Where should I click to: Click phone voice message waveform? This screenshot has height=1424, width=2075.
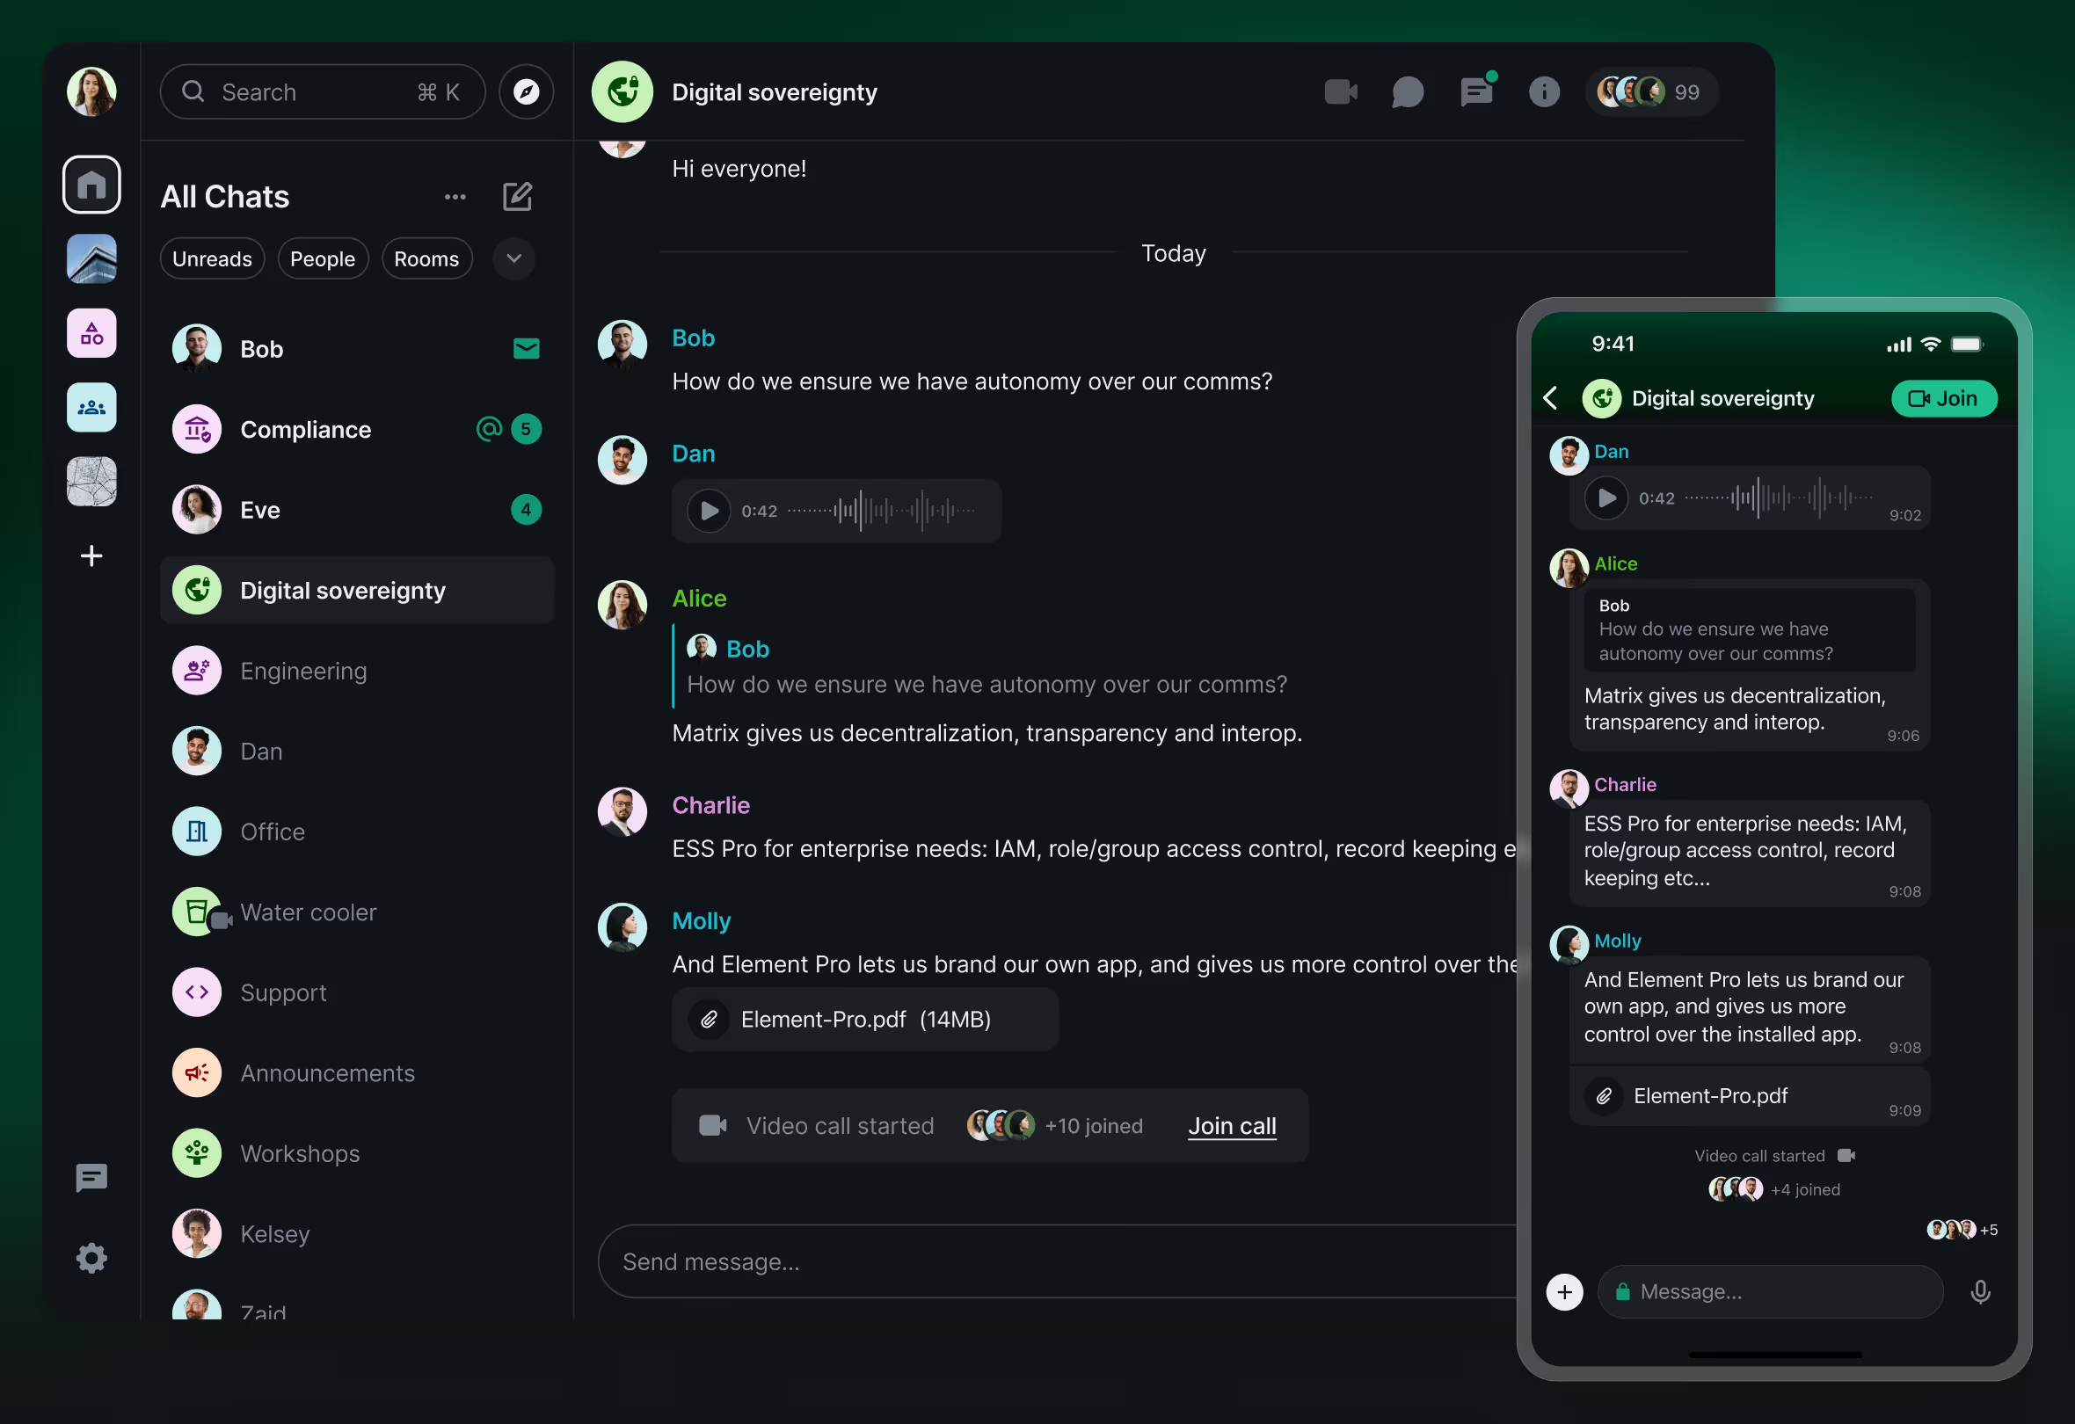1779,498
